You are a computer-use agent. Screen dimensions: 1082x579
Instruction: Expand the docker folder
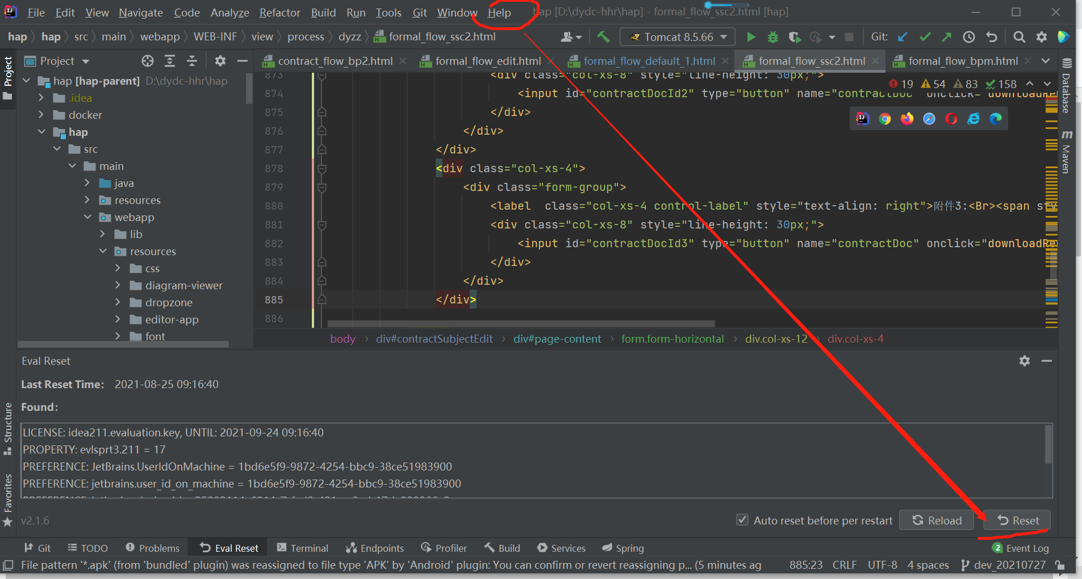click(x=41, y=115)
